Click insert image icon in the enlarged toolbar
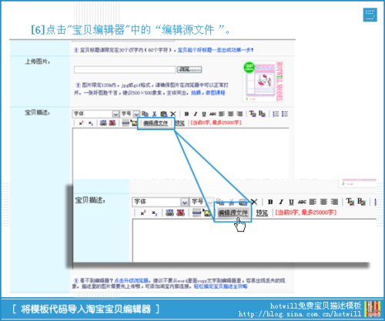385x321 pixels. click(207, 212)
